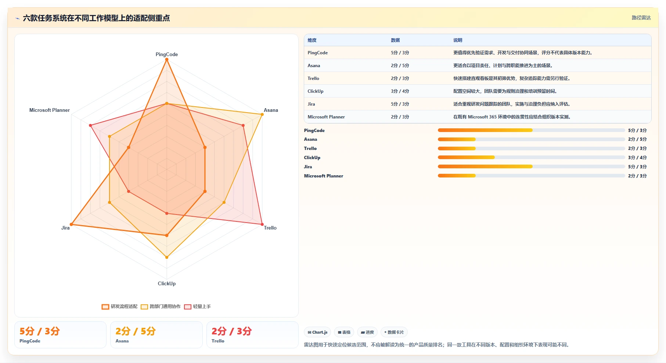This screenshot has height=363, width=666.
Task: Click the 说明 table column header
Action: click(458, 40)
